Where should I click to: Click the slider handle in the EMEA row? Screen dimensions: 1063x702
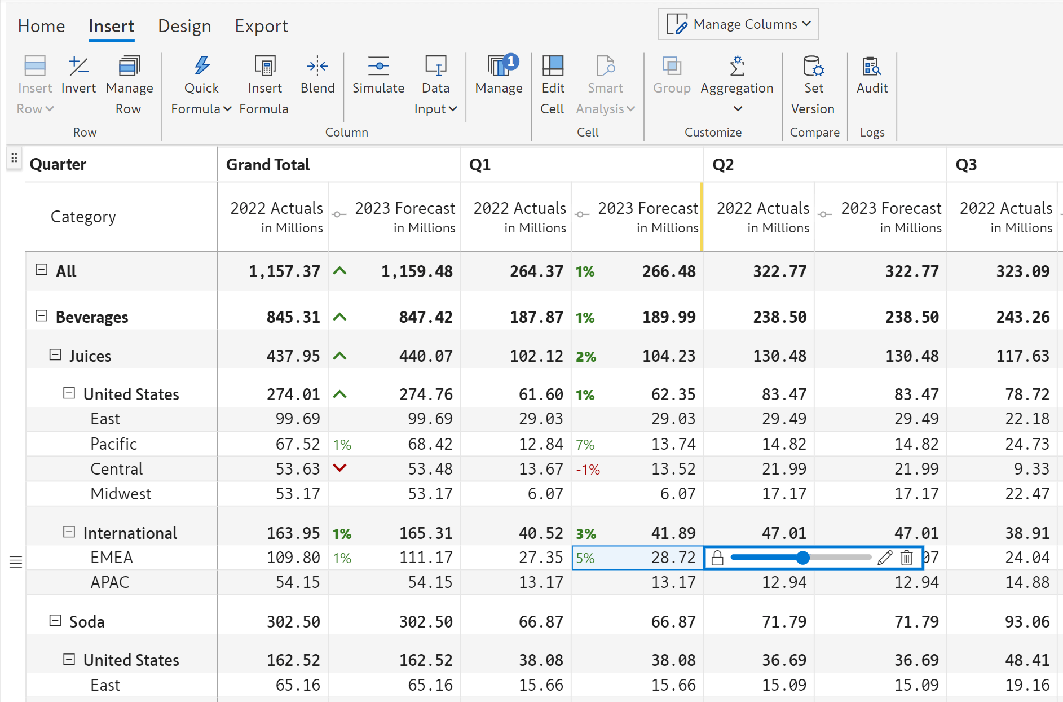coord(802,558)
